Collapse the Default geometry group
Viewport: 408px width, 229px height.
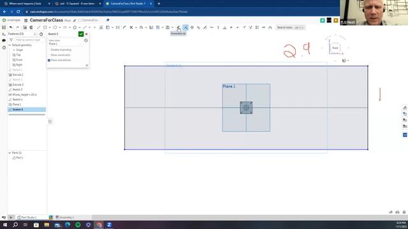[10, 45]
